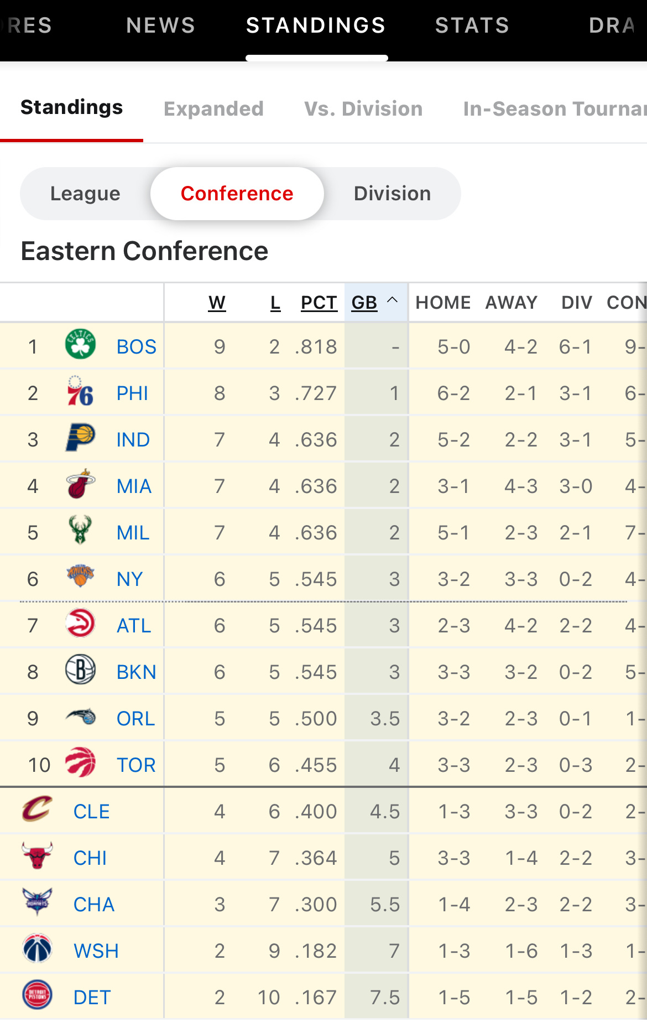Open the ORL team link
The height and width of the screenshot is (1033, 647).
pyautogui.click(x=135, y=718)
